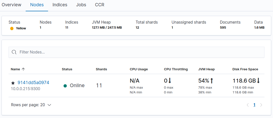The width and height of the screenshot is (273, 118).
Task: Click the 0 max throttling text
Action: (x=169, y=87)
